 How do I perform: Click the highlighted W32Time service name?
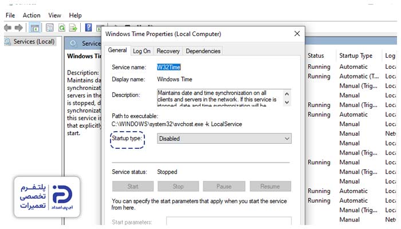(169, 67)
